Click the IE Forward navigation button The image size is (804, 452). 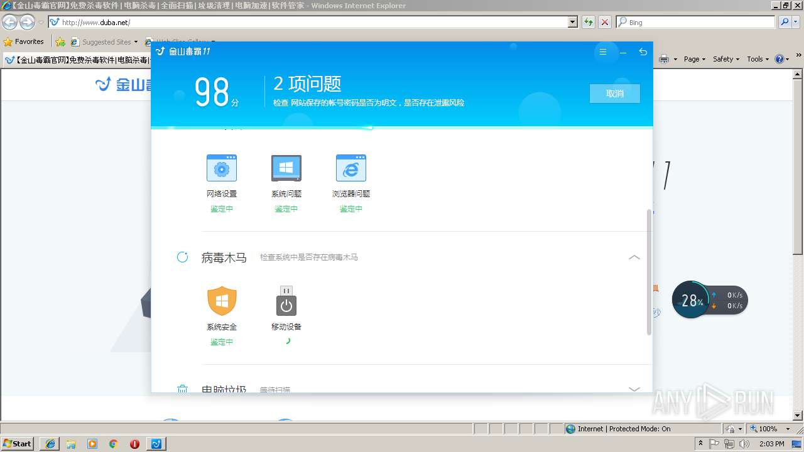tap(27, 22)
